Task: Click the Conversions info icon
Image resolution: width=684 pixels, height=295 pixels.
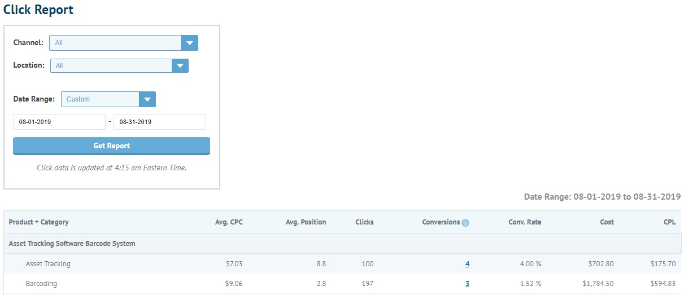Action: pyautogui.click(x=465, y=223)
